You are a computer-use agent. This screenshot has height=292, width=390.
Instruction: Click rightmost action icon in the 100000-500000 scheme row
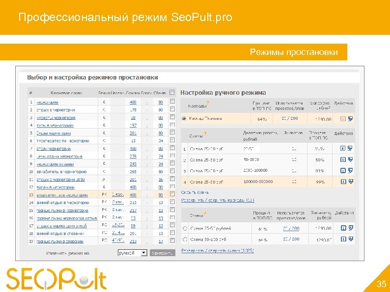click(351, 182)
